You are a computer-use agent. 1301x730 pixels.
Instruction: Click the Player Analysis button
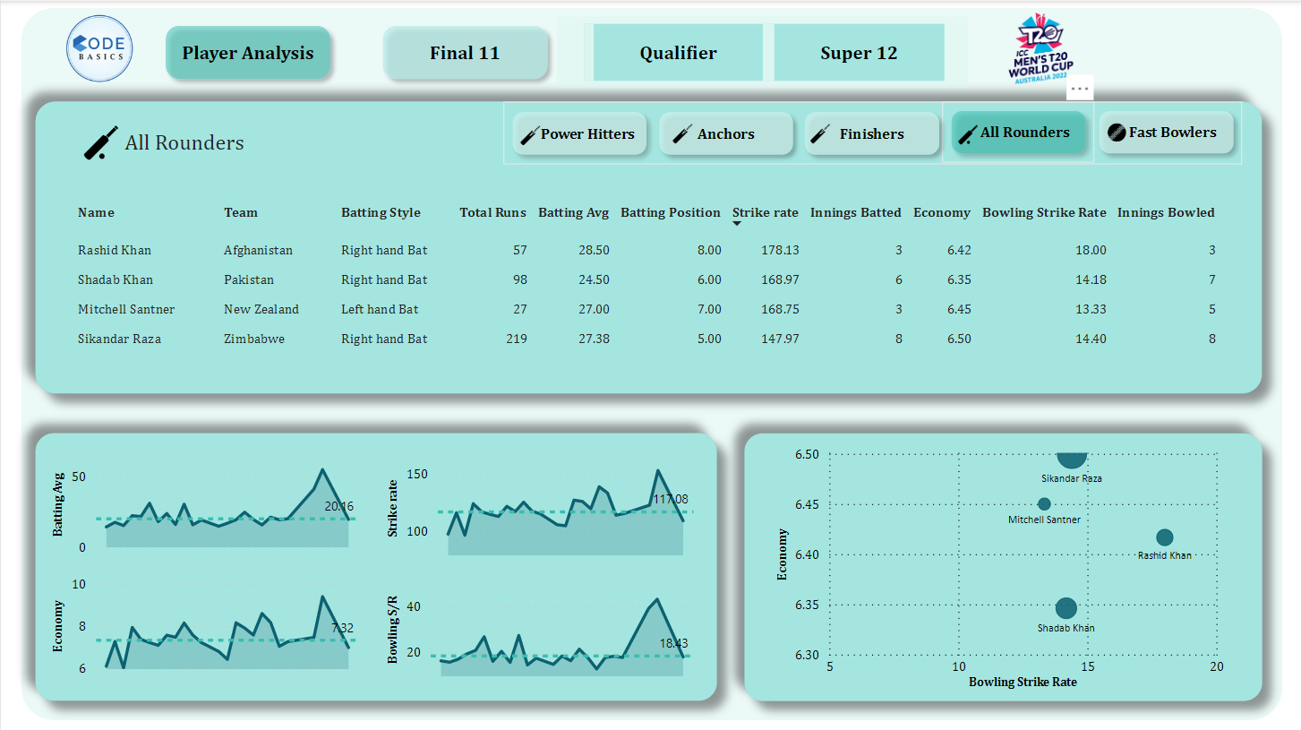pos(248,53)
